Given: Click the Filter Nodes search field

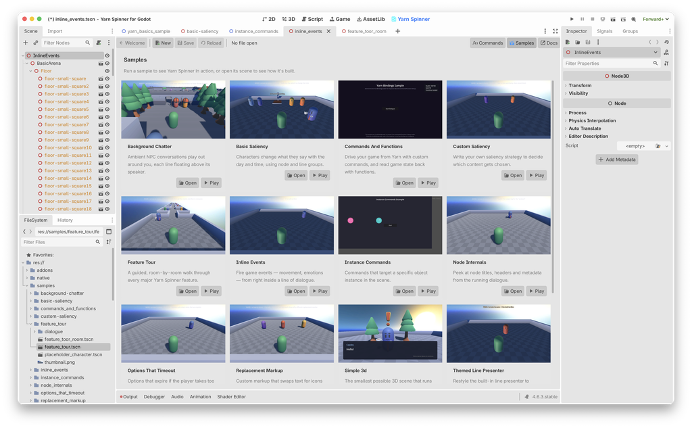Looking at the screenshot, I should pyautogui.click(x=66, y=43).
